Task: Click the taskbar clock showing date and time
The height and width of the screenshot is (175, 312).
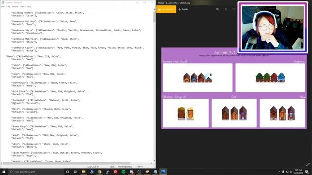Action: point(298,172)
